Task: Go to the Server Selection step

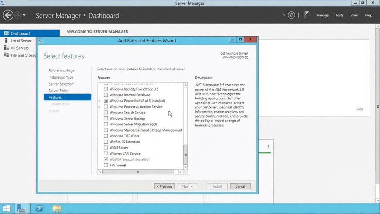Action: (x=61, y=84)
